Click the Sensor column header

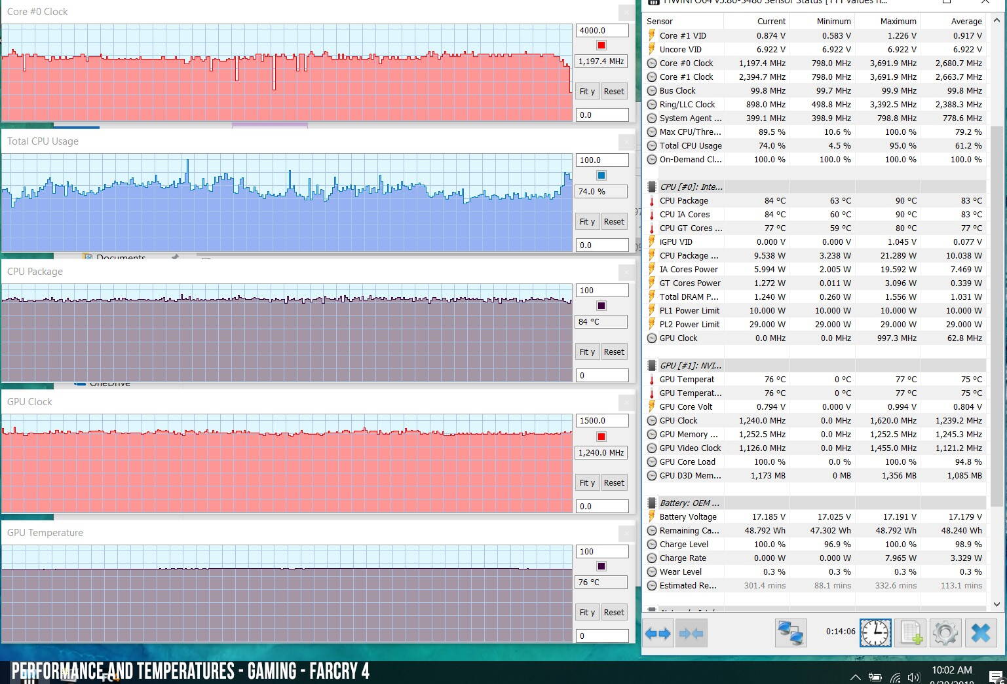(x=660, y=21)
